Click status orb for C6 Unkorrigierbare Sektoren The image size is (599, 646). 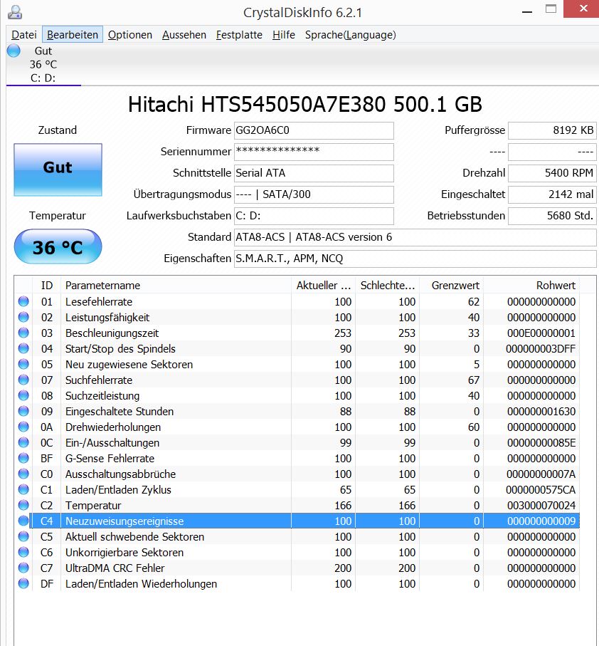(23, 552)
